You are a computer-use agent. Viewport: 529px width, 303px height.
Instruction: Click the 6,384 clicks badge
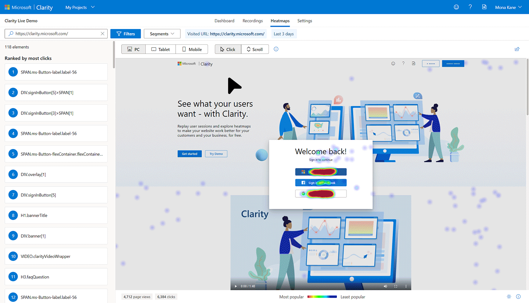(166, 297)
